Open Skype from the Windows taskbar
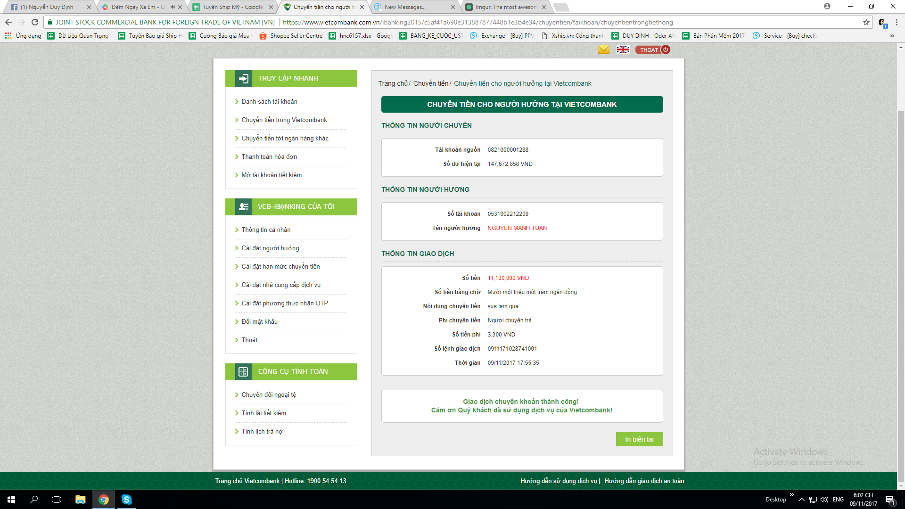Viewport: 905px width, 509px height. (126, 500)
